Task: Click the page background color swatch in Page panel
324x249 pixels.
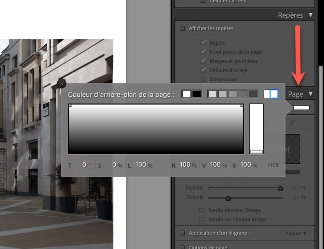Action: [301, 107]
